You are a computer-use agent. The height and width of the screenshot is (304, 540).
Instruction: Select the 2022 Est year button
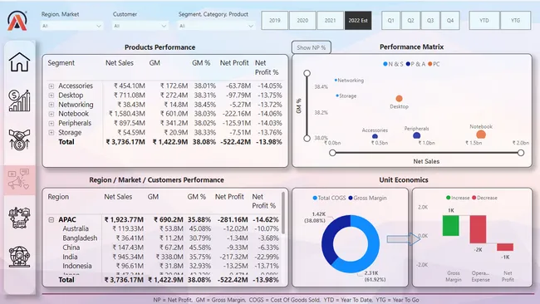pyautogui.click(x=358, y=20)
